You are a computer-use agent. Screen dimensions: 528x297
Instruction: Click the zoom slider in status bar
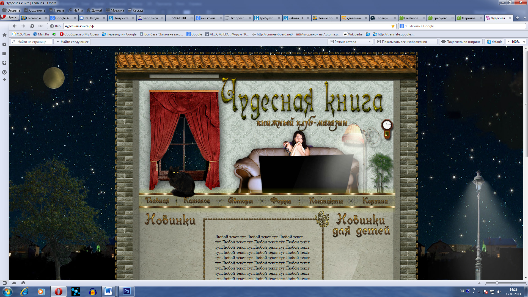pyautogui.click(x=497, y=283)
